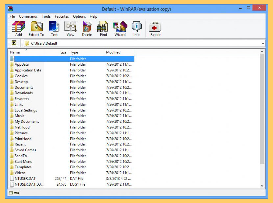The width and height of the screenshot is (273, 203).
Task: Open the Commands menu
Action: point(28,16)
